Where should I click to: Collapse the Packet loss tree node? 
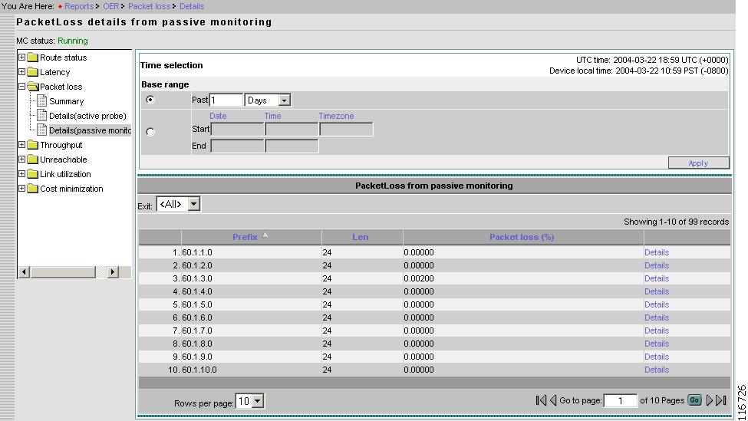pos(22,87)
